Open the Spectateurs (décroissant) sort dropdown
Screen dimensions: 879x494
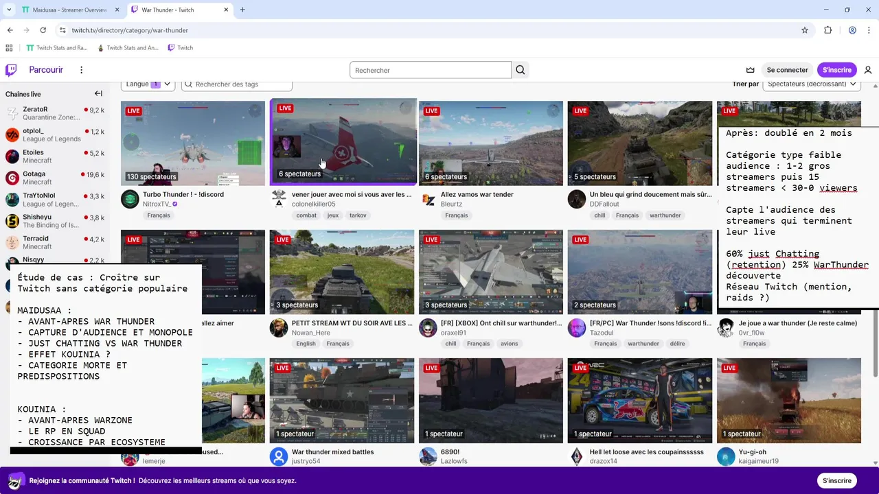click(x=812, y=84)
